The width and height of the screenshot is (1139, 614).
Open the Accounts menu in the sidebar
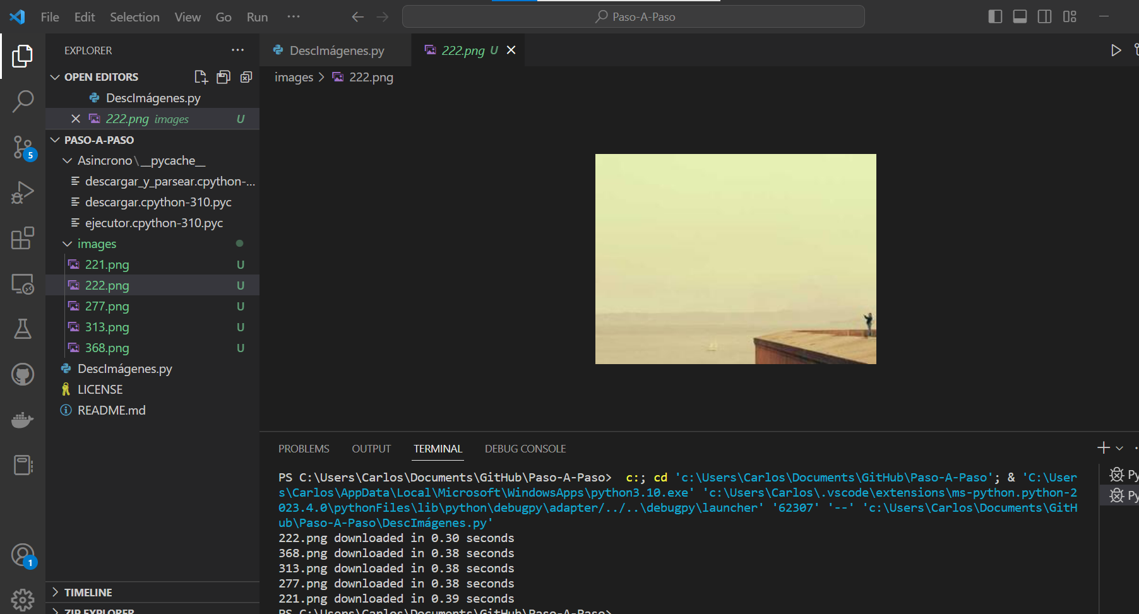[23, 555]
